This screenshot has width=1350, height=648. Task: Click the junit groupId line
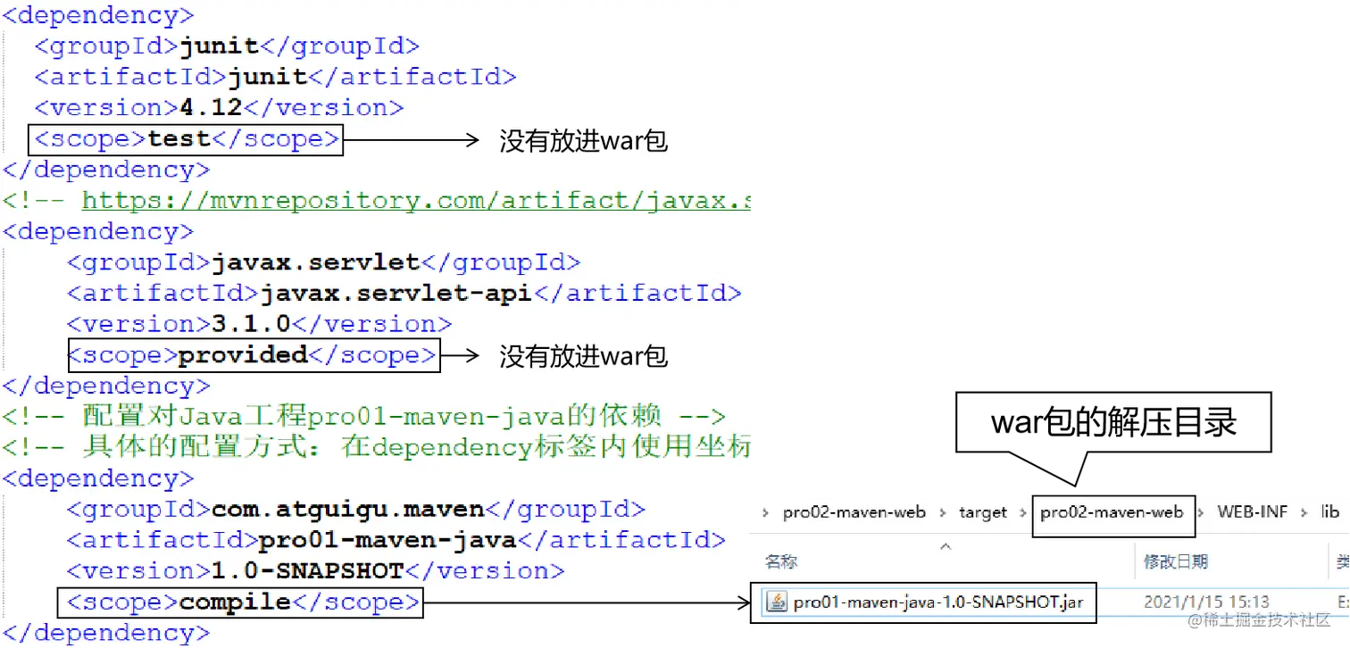point(227,46)
